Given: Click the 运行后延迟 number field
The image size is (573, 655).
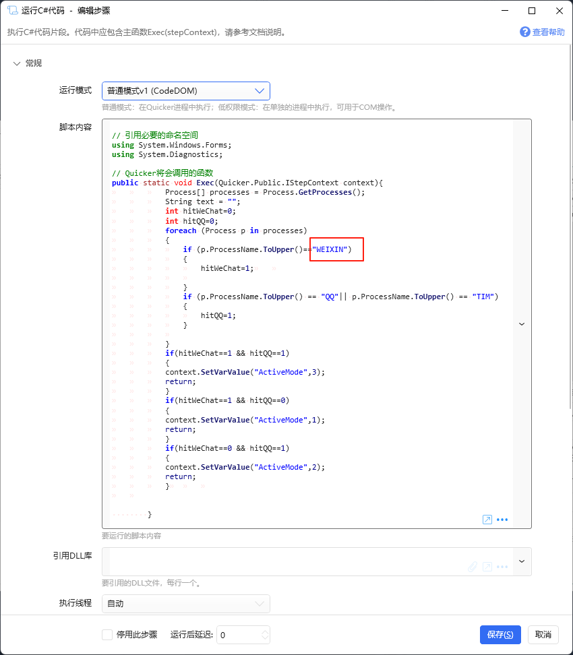Looking at the screenshot, I should 239,635.
